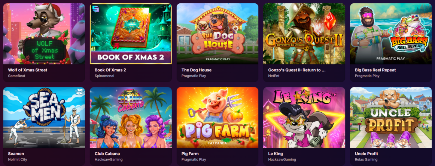Open the "Gonzo's Quest II: Return to …" title
This screenshot has height=166, width=435.
point(297,70)
